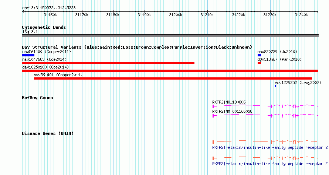The height and width of the screenshot is (175, 329).
Task: Click the DGV Structural Variants track title
Action: (x=137, y=47)
